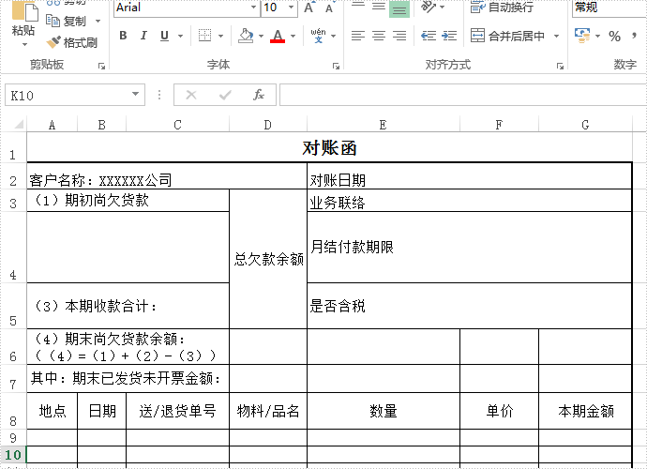This screenshot has height=469, width=647.
Task: Open fill color dropdown arrow
Action: coord(261,36)
